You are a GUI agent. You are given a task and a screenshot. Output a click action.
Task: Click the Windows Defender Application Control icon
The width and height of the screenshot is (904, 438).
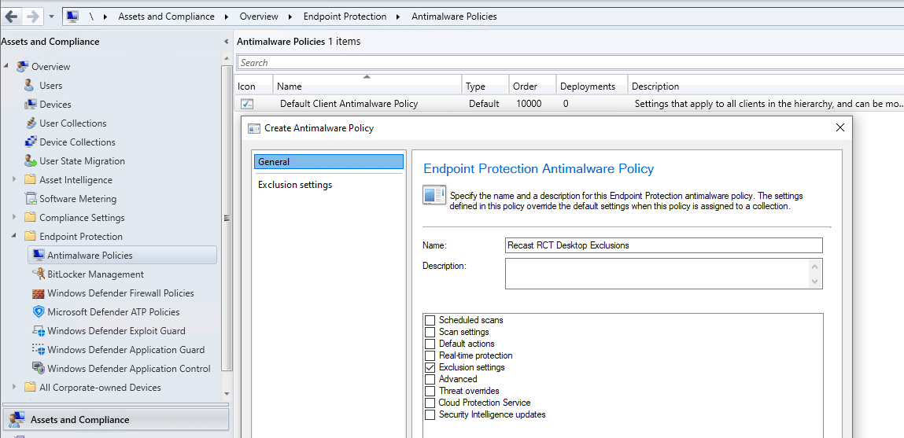point(39,369)
